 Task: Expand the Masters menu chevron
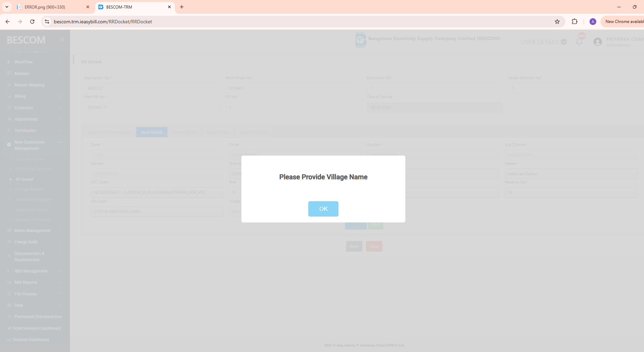[61, 73]
